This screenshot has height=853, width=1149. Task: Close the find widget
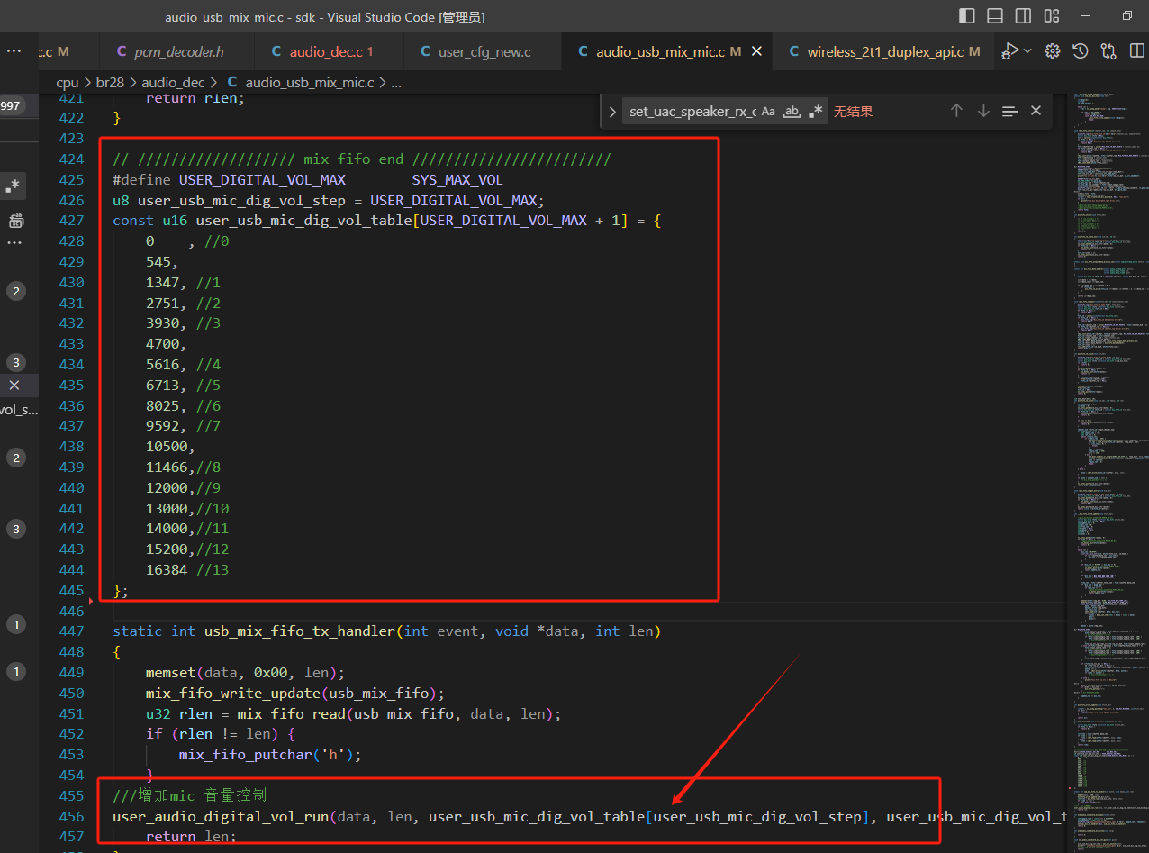(x=1036, y=111)
